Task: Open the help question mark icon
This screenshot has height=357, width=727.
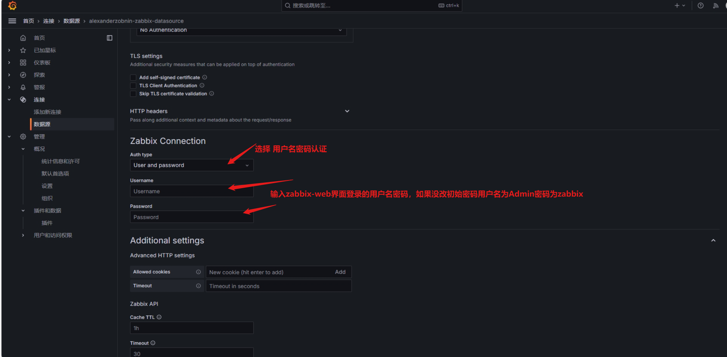Action: coord(701,5)
